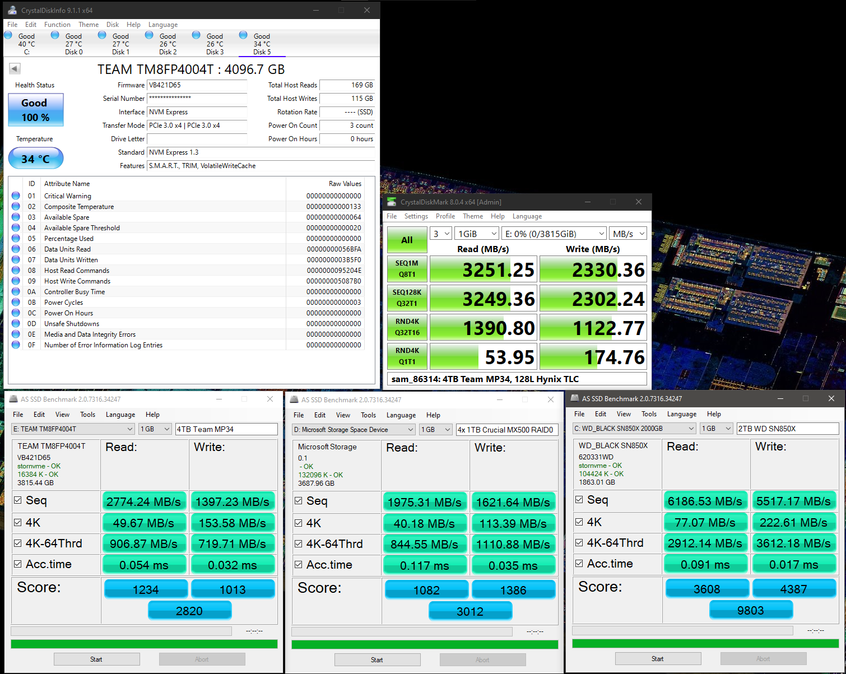Click the green progress bar in the Crucial MX500 window
Image resolution: width=846 pixels, height=674 pixels.
pyautogui.click(x=425, y=645)
